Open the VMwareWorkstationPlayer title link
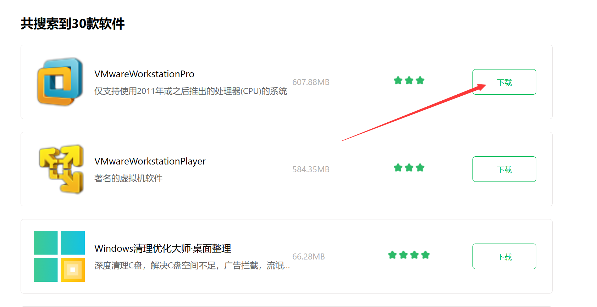Screen dimensions: 597x307 point(150,161)
